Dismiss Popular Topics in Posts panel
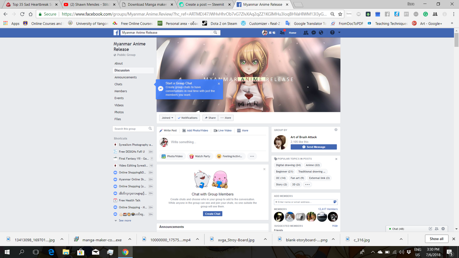The image size is (459, 258). tap(336, 159)
